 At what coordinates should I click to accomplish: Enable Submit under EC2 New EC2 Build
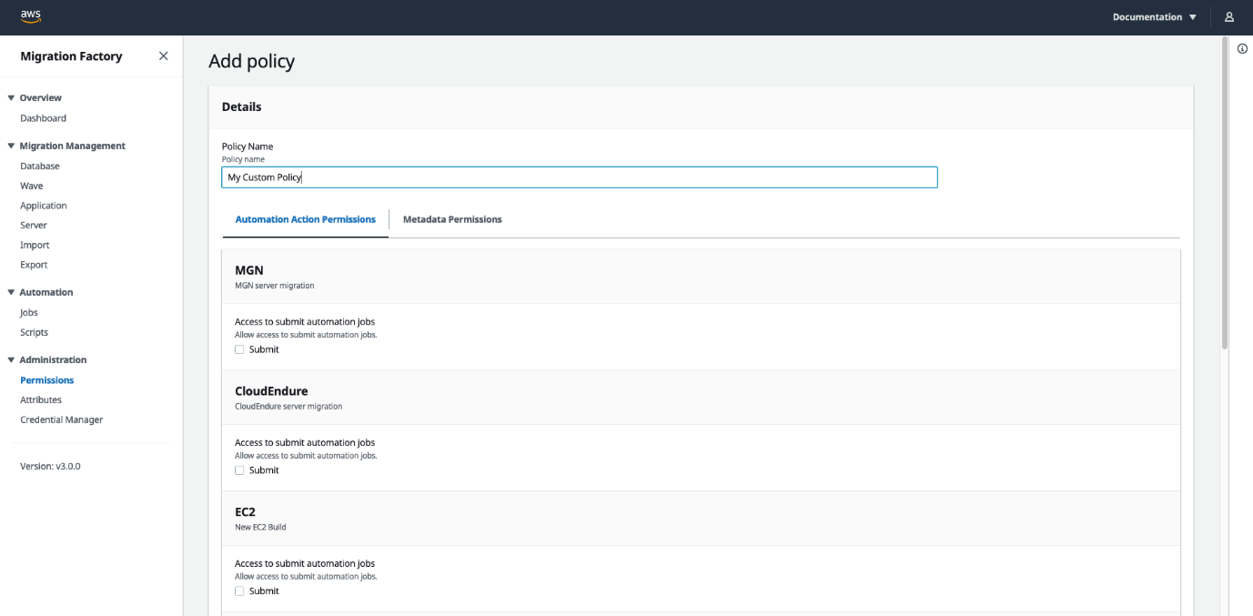240,591
